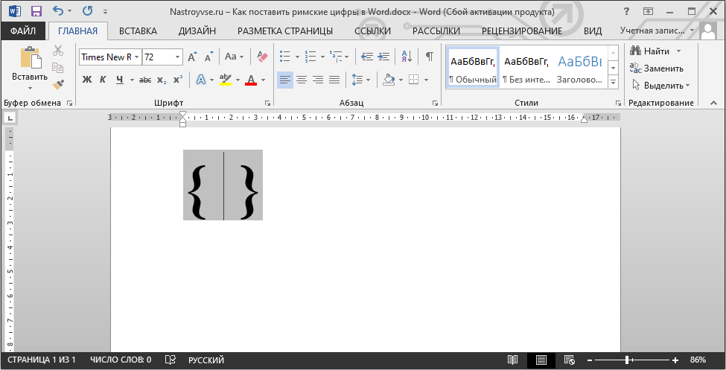Adjust zoom slider handle
Viewport: 726px width, 370px height.
627,360
